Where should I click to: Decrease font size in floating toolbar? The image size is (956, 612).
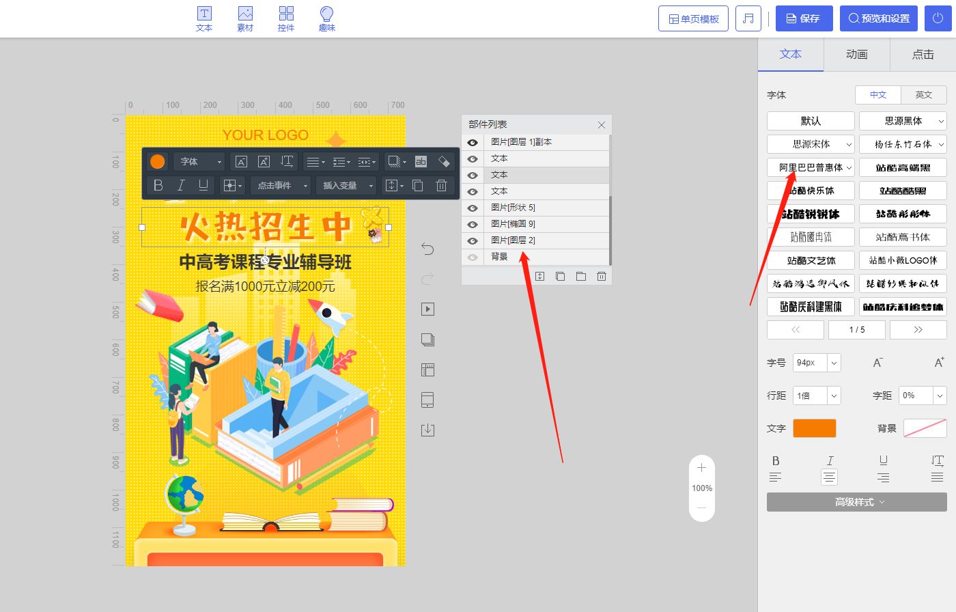[241, 162]
